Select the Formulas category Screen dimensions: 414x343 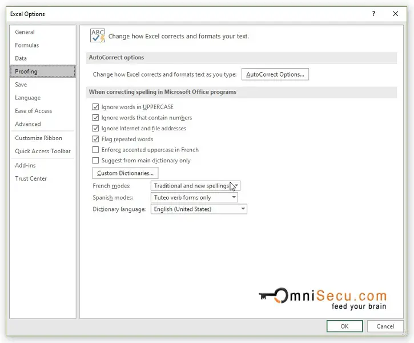pyautogui.click(x=27, y=45)
